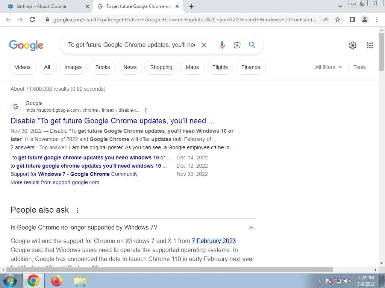The image size is (385, 288).
Task: Switch to Finance results
Action: click(x=251, y=67)
